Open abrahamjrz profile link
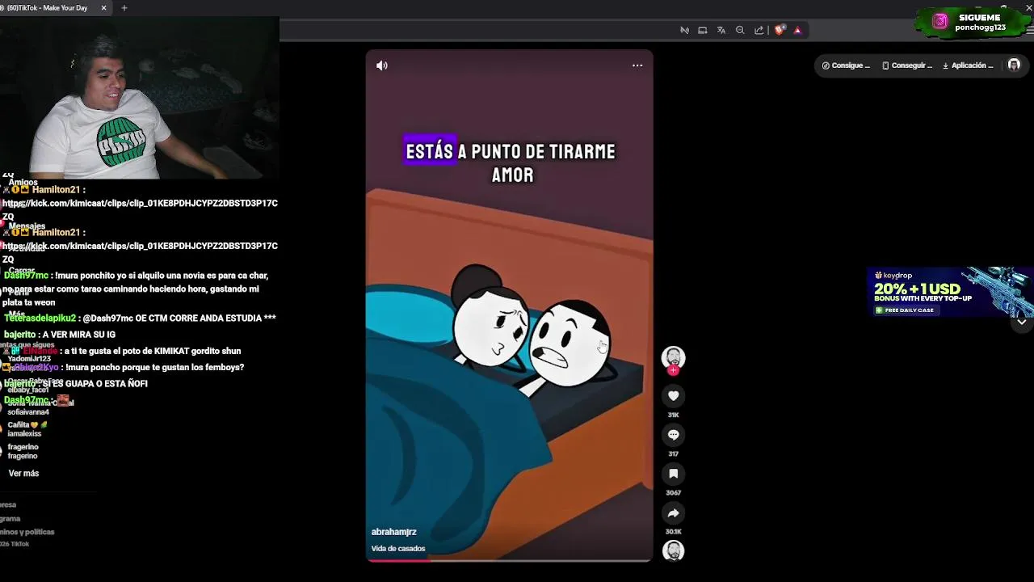Screen dimensions: 1034x582 coord(393,532)
